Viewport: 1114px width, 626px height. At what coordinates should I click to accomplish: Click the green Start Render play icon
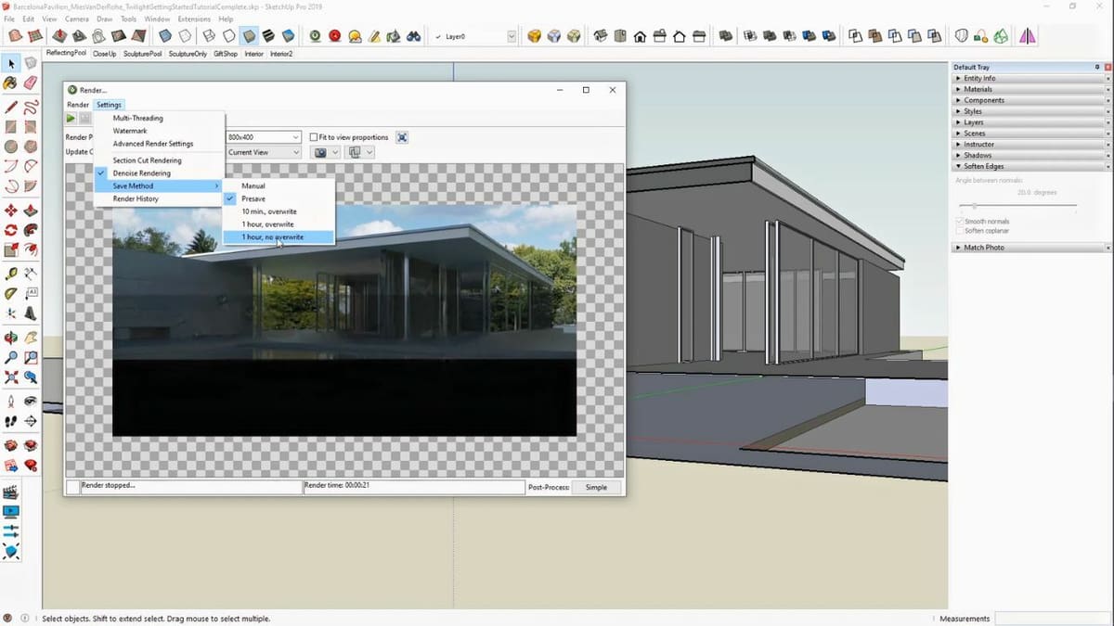click(71, 119)
